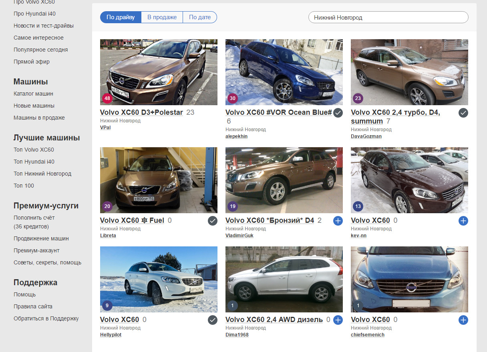Viewport: 487px width, 352px height.
Task: Open Популярное сегодня in sidebar
Action: (x=41, y=50)
